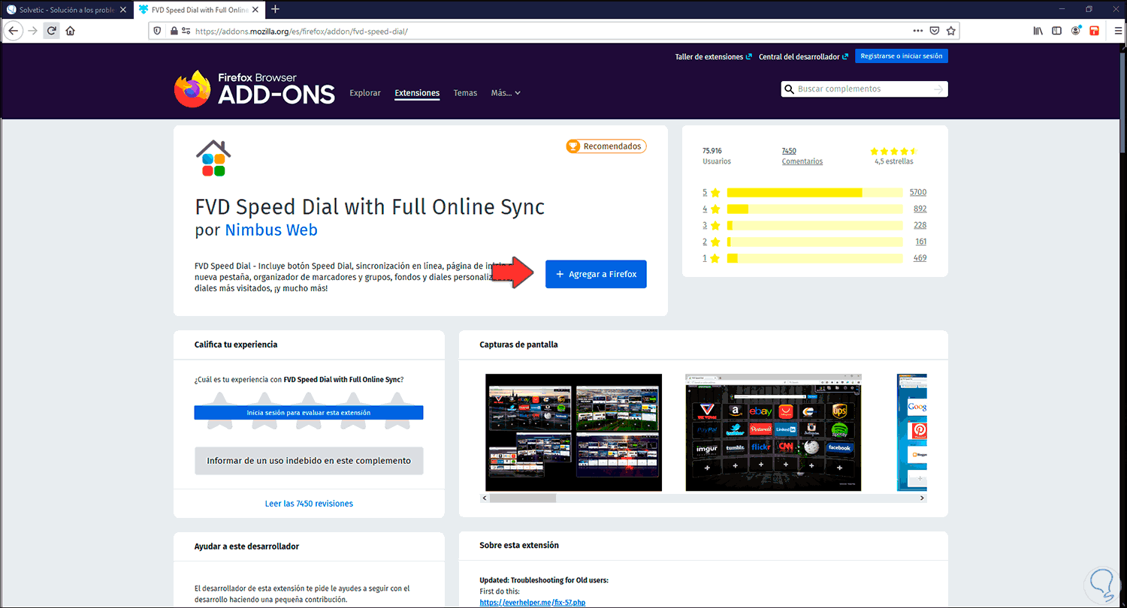Click the red extension toolbar icon

tap(1094, 31)
